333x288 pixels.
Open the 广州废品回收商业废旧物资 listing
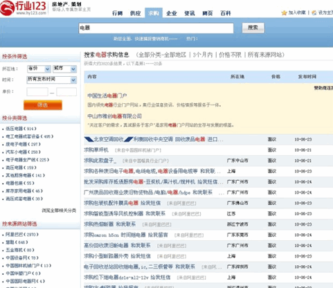tap(148, 192)
